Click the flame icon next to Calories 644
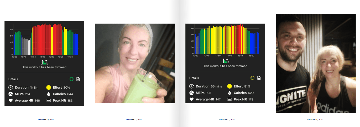The width and height of the screenshot is (360, 127). (x=49, y=94)
